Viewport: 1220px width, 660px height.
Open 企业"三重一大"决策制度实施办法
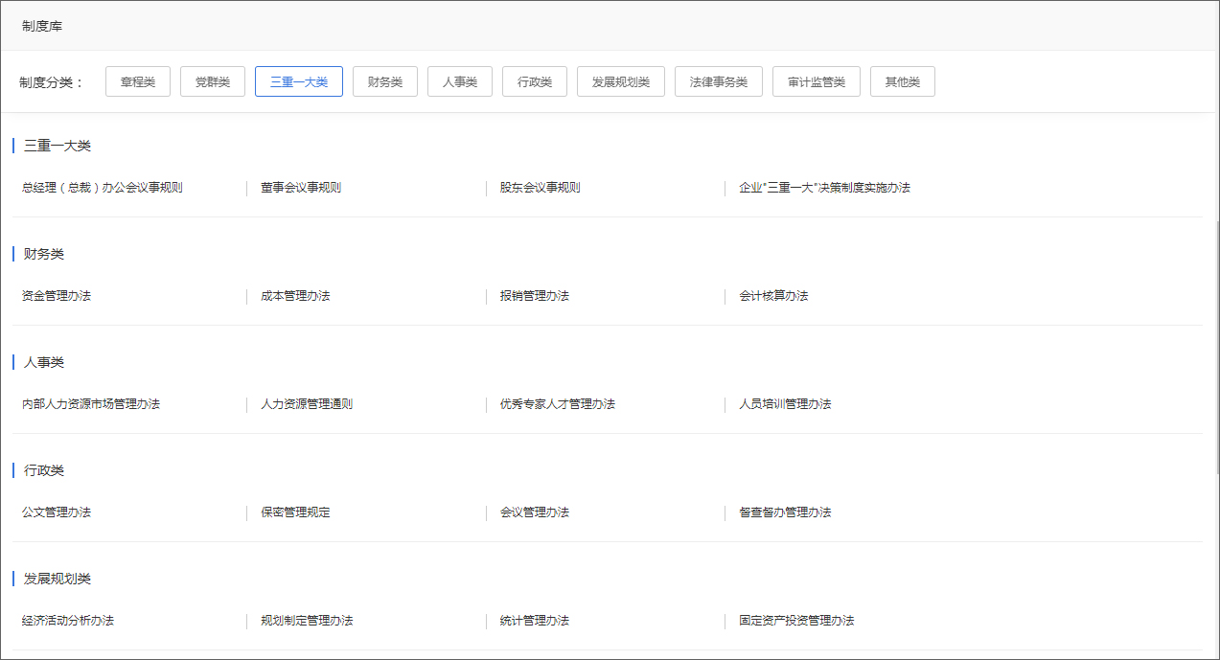tap(820, 188)
